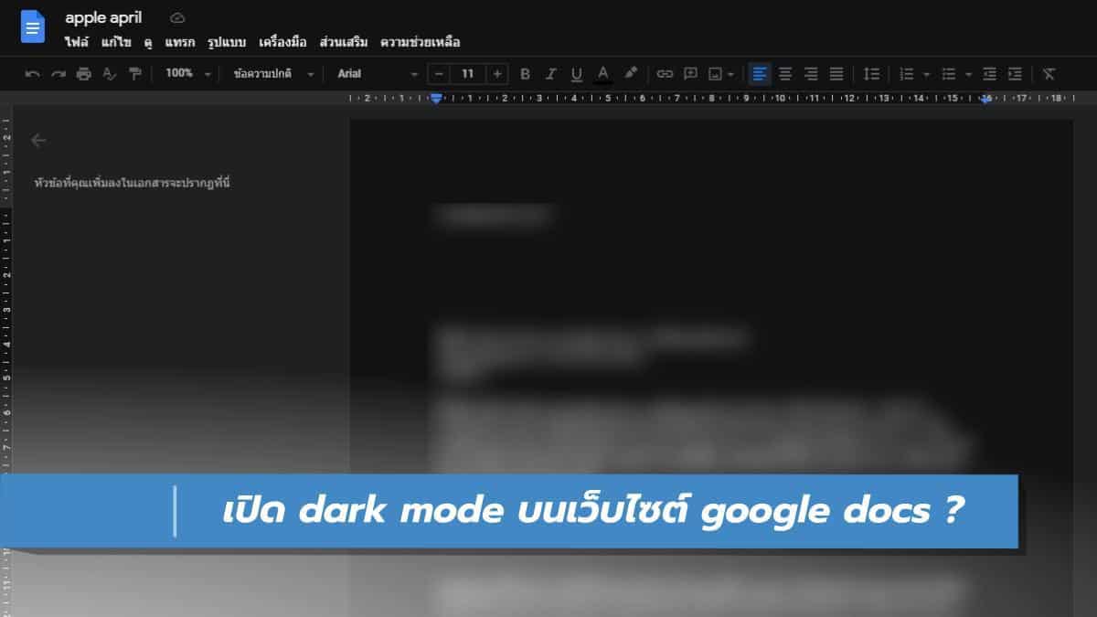Open the ไฟล์ menu
This screenshot has width=1097, height=617.
(x=77, y=42)
